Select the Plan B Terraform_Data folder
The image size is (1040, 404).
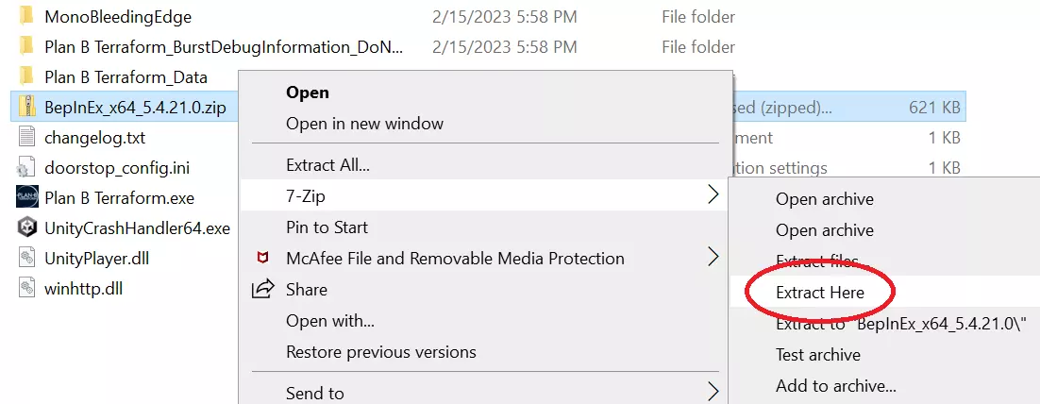coord(126,77)
